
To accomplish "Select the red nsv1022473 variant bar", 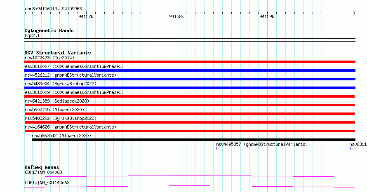I will (190, 62).
